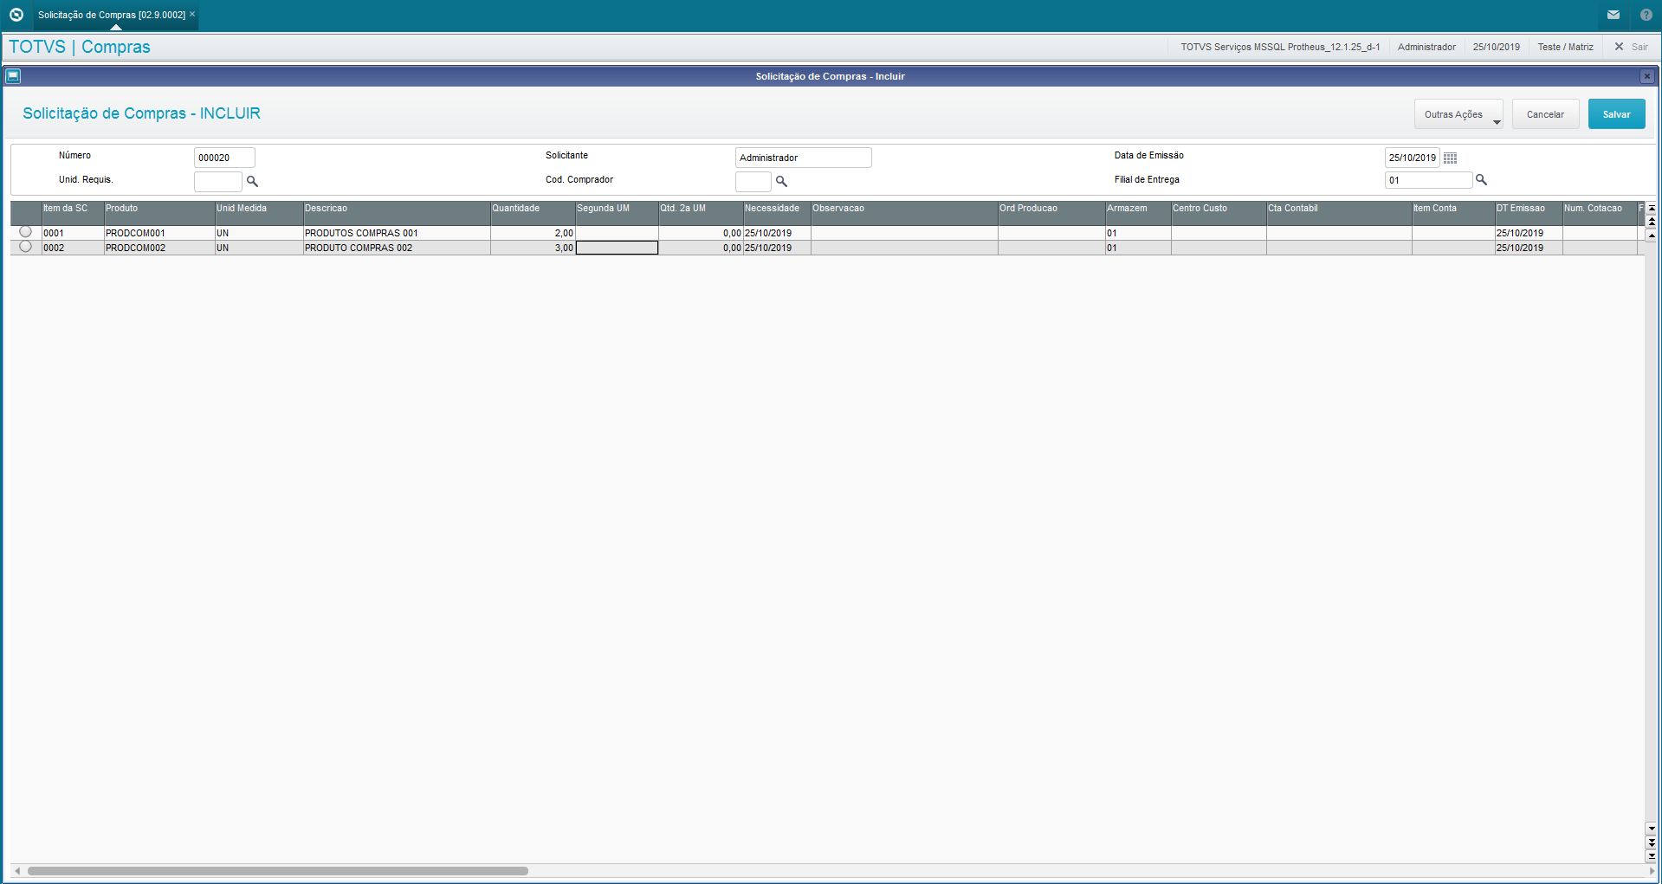Click the Armazem column header
This screenshot has height=884, width=1662.
(1138, 213)
